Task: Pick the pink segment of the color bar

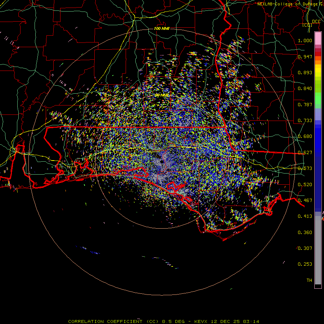Action: 318,39
